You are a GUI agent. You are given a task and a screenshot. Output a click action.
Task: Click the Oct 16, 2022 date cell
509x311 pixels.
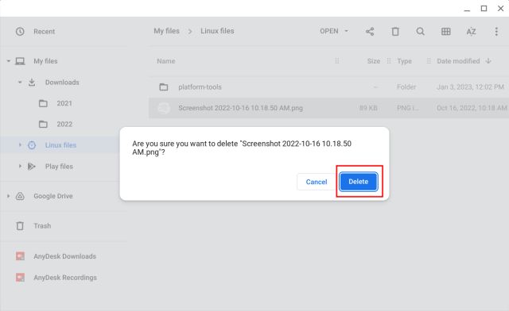(472, 108)
